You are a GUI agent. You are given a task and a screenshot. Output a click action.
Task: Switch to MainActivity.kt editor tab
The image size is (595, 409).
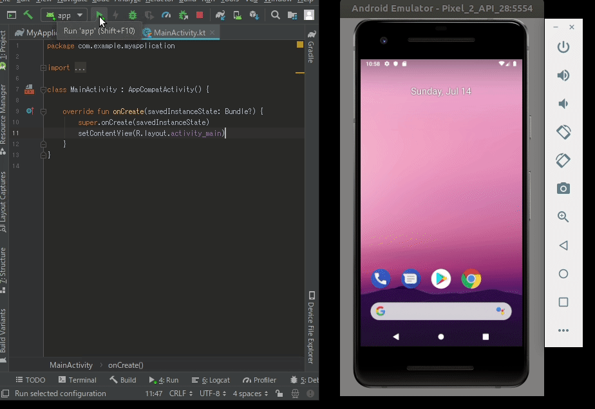pos(179,33)
